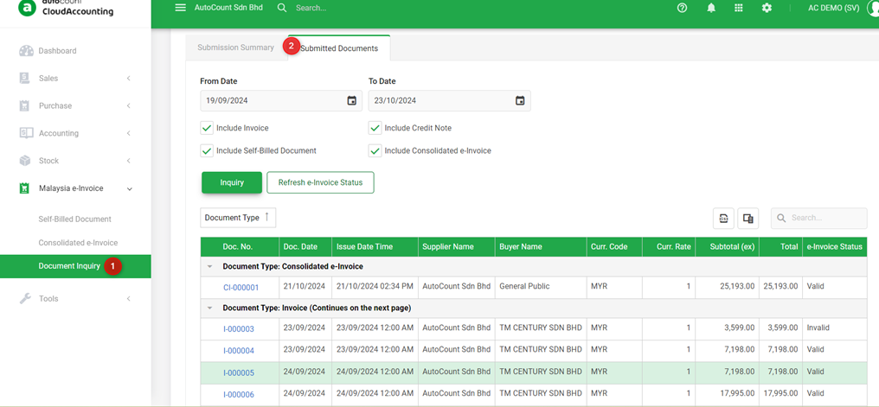This screenshot has width=879, height=407.
Task: Sort by the Total column header
Action: [x=781, y=247]
